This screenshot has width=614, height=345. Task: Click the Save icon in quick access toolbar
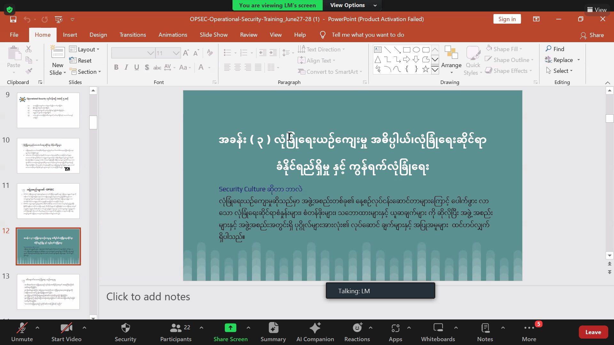[x=13, y=19]
